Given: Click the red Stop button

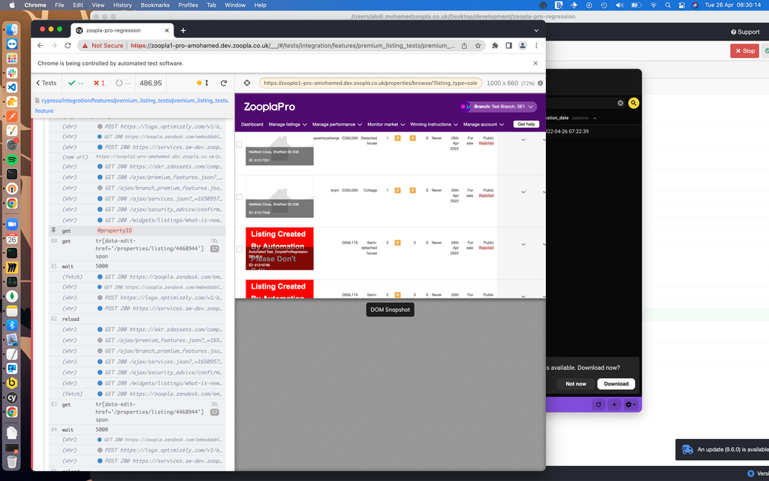Looking at the screenshot, I should pos(744,50).
